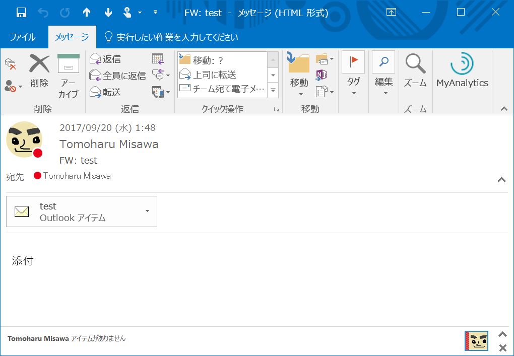This screenshot has width=514, height=356.
Task: Open more respond actions dropdown
Action: 161,92
